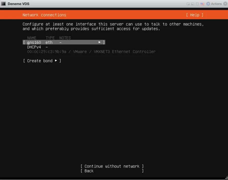Grab the window resize handle corner
The width and height of the screenshot is (228, 180).
click(x=226, y=177)
